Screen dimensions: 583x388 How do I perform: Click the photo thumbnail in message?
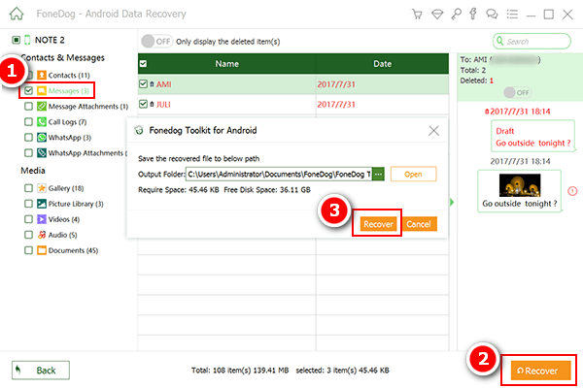pyautogui.click(x=520, y=185)
